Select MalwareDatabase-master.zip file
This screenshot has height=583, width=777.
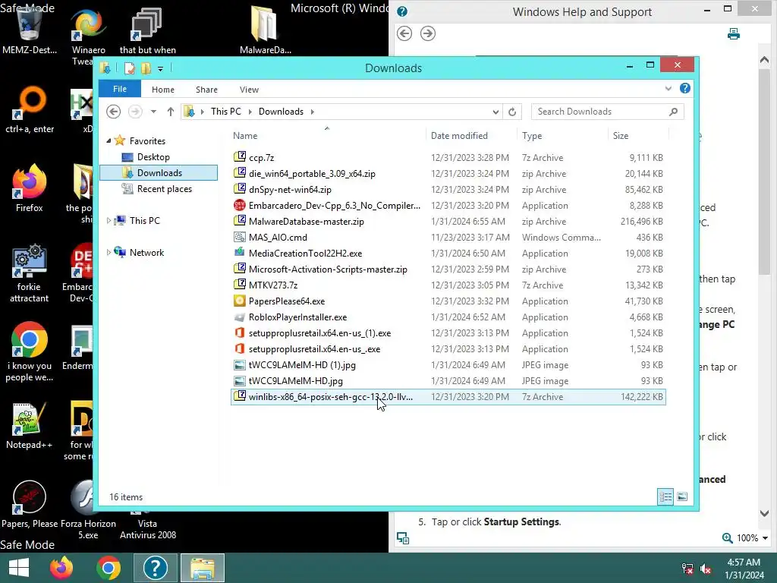(448, 222)
